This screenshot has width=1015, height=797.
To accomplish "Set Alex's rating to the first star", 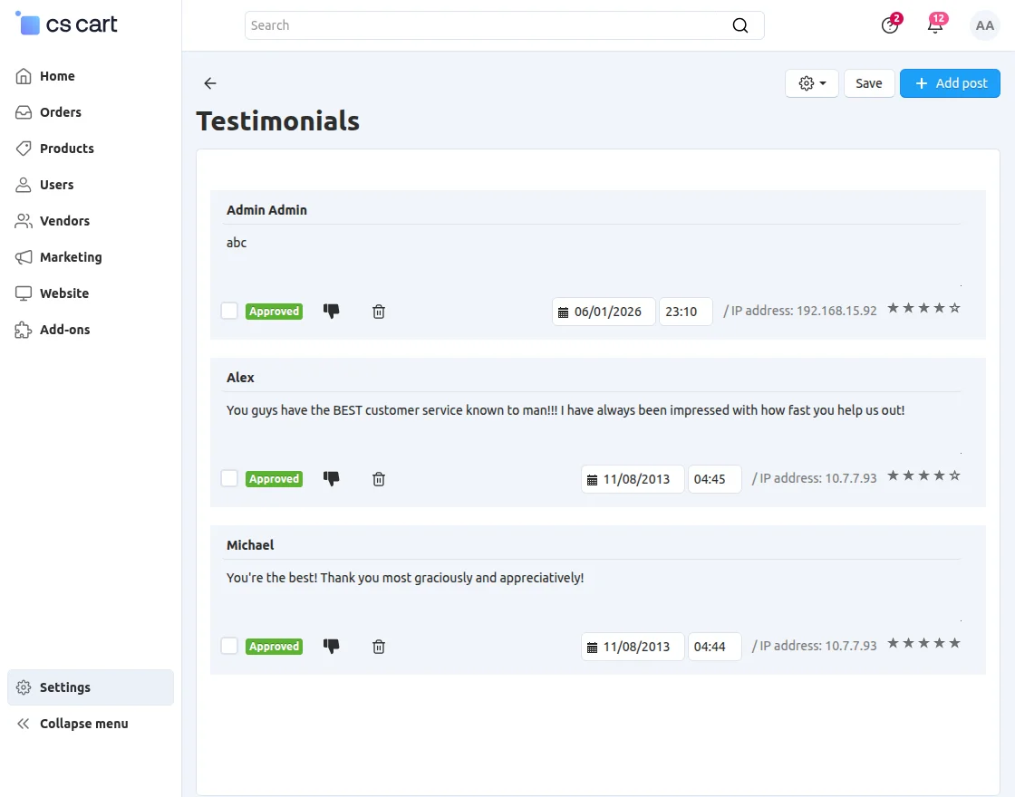I will (x=894, y=475).
